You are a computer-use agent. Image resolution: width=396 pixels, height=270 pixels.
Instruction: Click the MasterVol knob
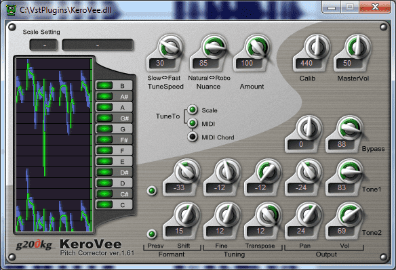[x=358, y=47]
